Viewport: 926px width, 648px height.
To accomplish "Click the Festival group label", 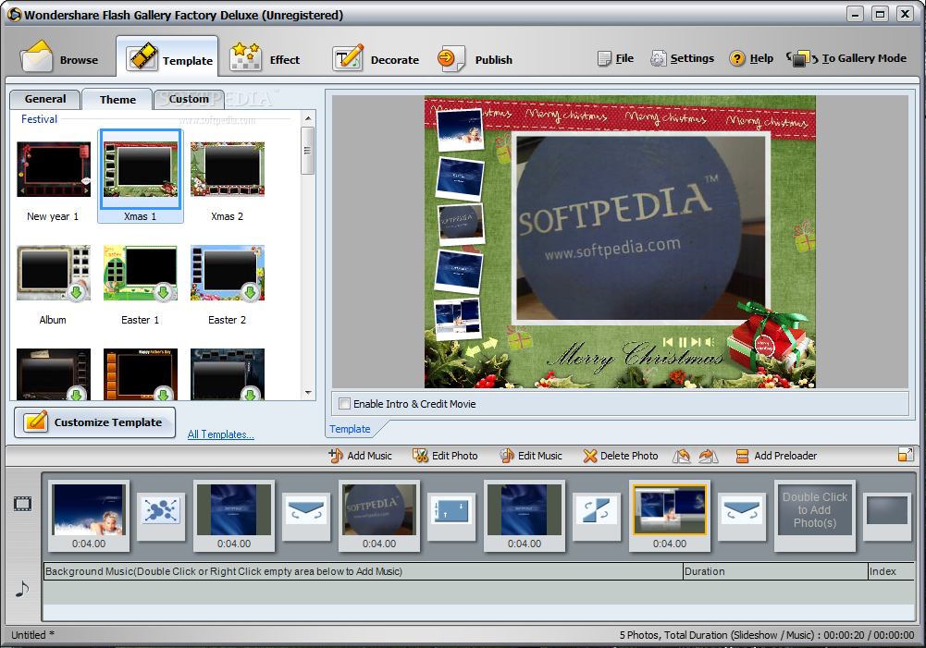I will [x=39, y=119].
